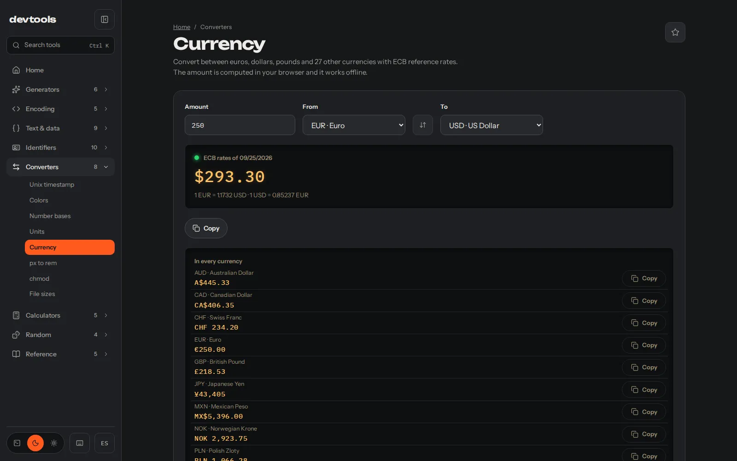Expand the Encoding category
Image resolution: width=737 pixels, height=461 pixels.
point(60,109)
